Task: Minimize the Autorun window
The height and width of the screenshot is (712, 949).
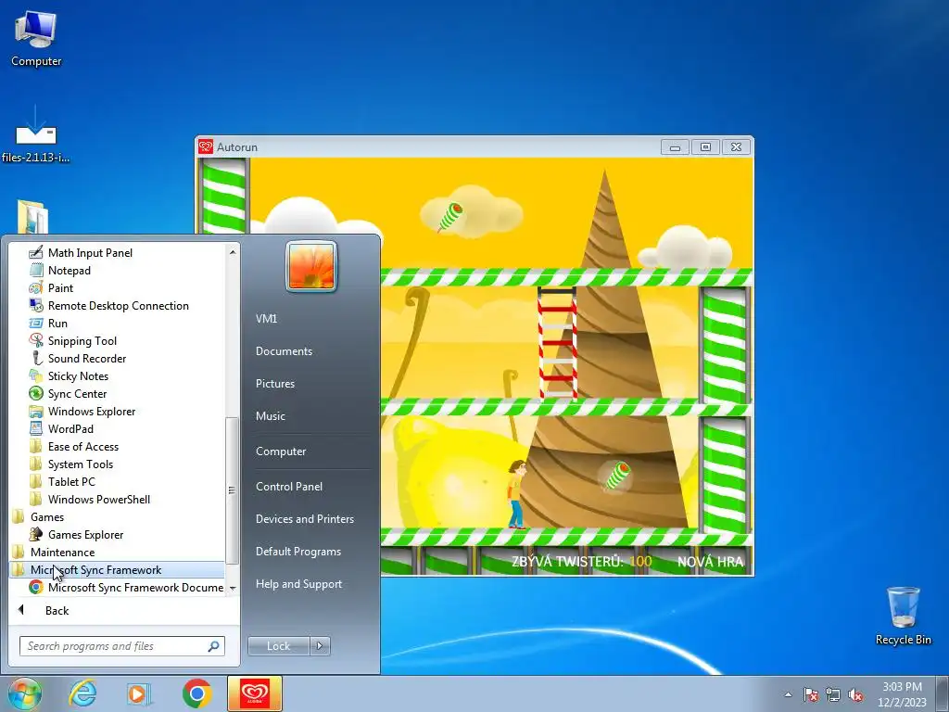Action: click(x=675, y=147)
